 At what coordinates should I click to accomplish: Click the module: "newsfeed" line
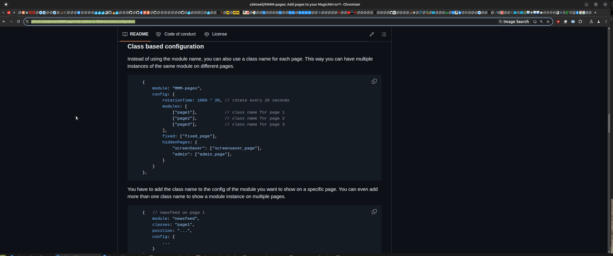(176, 218)
